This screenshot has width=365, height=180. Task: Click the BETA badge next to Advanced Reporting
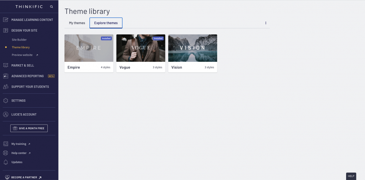coord(51,76)
